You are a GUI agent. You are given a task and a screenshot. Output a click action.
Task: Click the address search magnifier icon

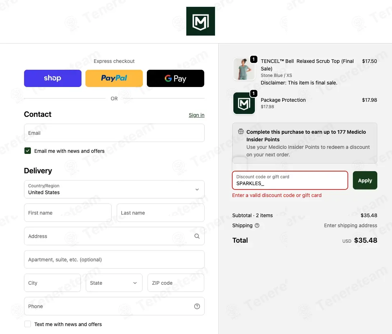point(197,236)
